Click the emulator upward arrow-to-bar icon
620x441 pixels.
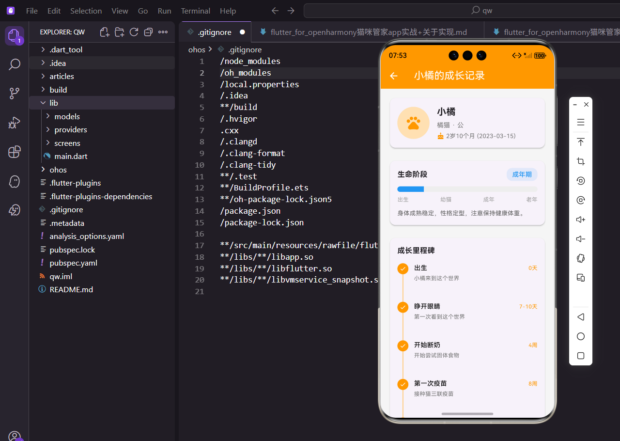581,142
